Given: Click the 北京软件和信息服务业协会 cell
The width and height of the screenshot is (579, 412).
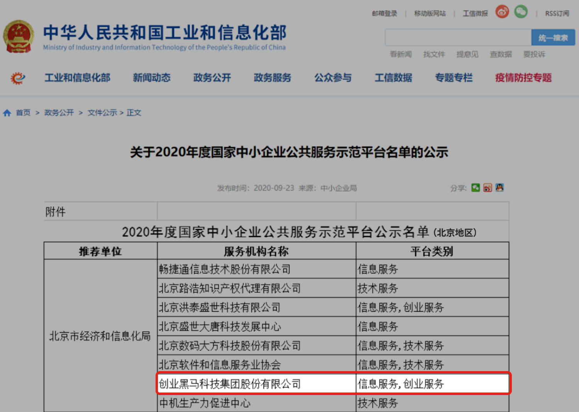Looking at the screenshot, I should 256,365.
